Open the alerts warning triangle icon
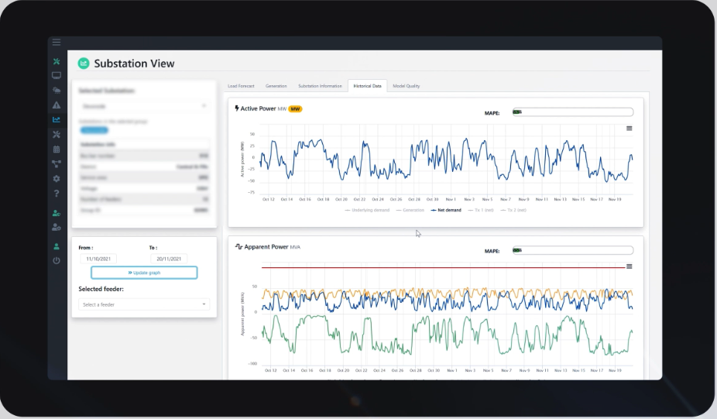Viewport: 717px width, 419px height. (57, 105)
